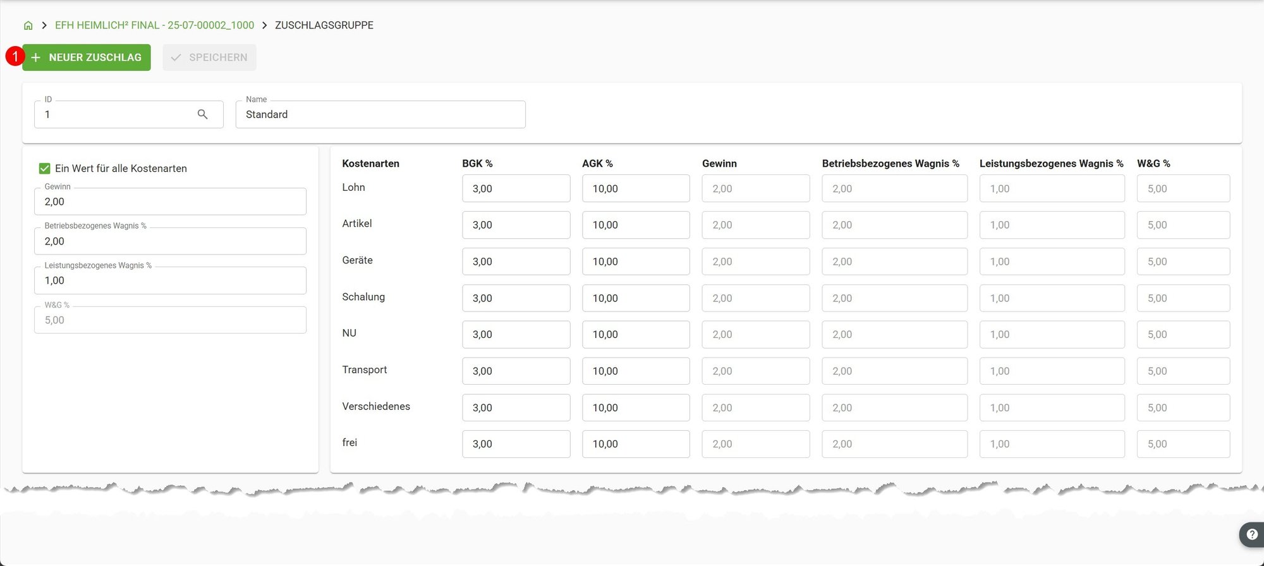Screen dimensions: 1264x566
Task: Toggle 'Ein Wert für alle Kostenarten' checkbox
Action: point(44,168)
